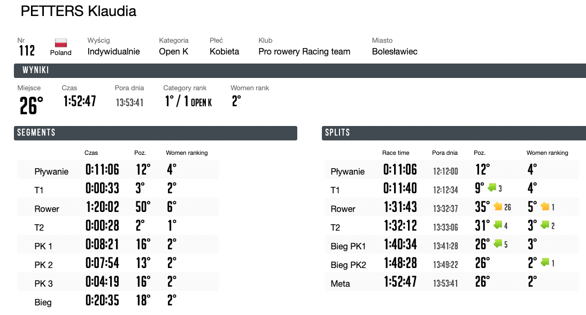Viewport: 586px width, 315px height.
Task: Click the Open K category value
Action: coord(173,51)
